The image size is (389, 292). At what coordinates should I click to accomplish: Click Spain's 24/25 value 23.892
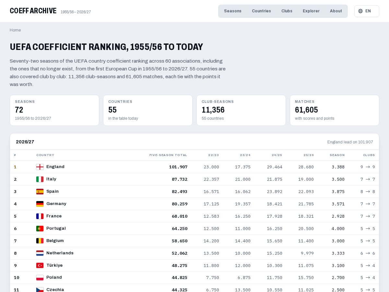click(275, 192)
